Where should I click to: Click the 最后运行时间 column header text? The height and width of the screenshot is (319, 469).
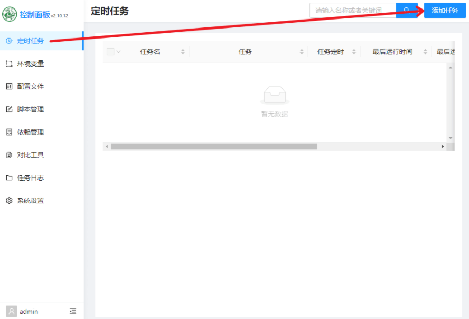392,52
